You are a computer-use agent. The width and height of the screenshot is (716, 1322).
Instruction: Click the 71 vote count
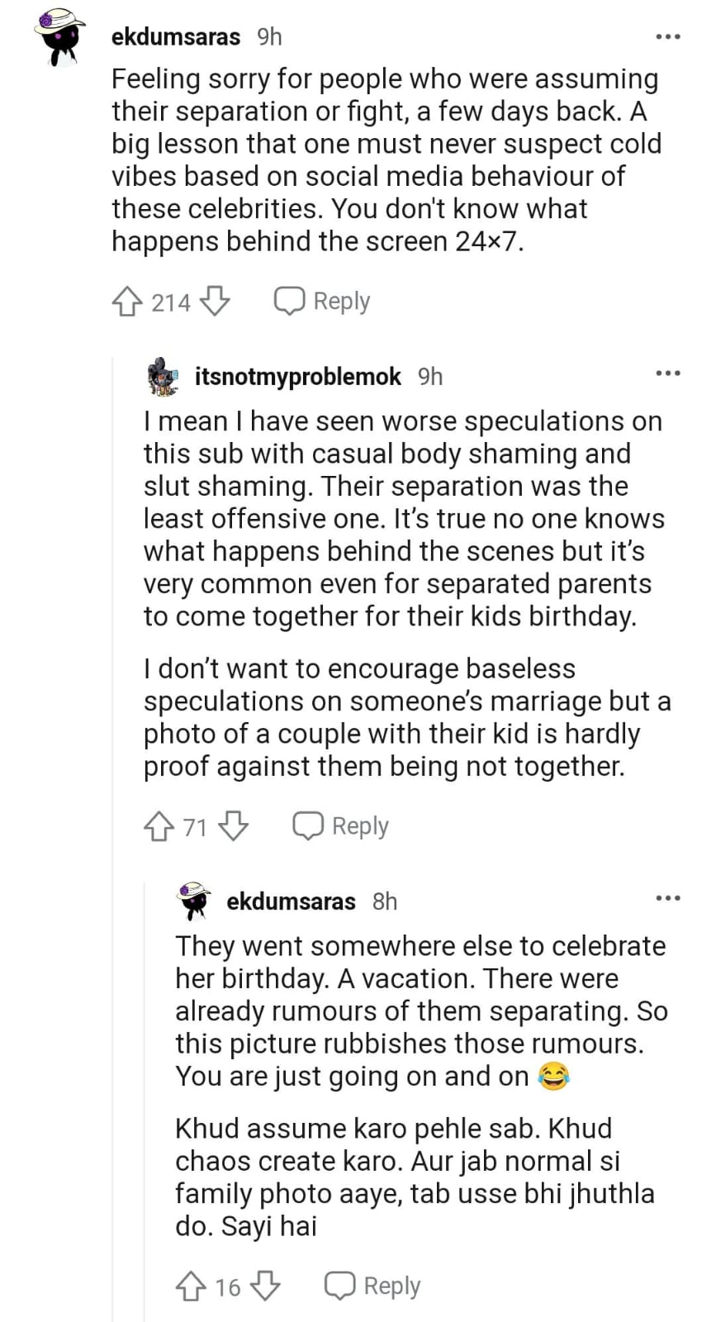pyautogui.click(x=195, y=826)
